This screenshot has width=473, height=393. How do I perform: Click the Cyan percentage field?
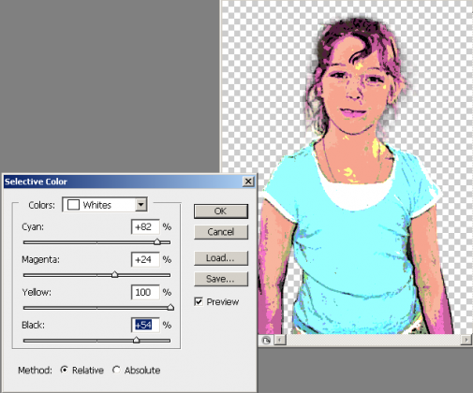[x=145, y=226]
